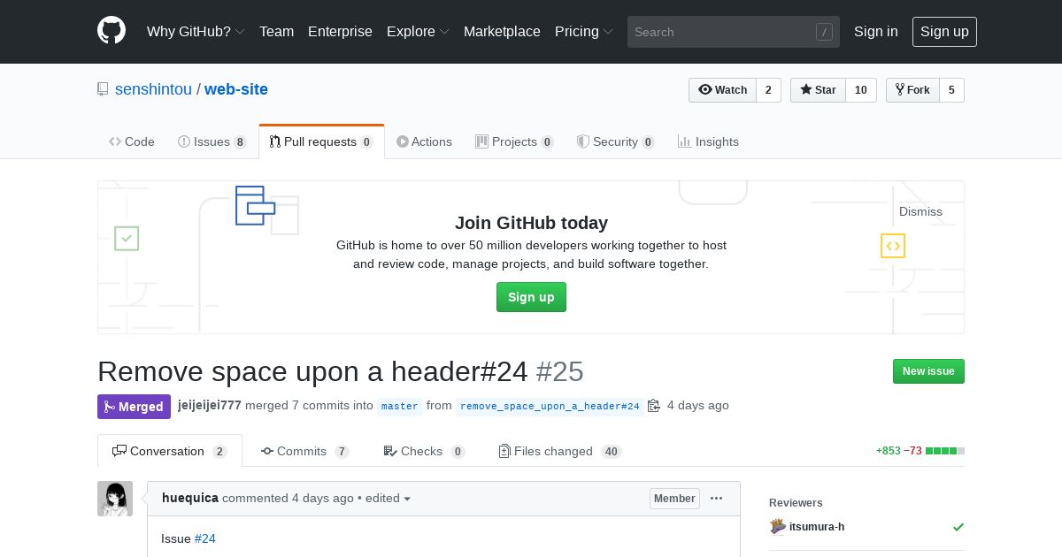Fork the repository
The height and width of the screenshot is (557, 1062).
[912, 90]
